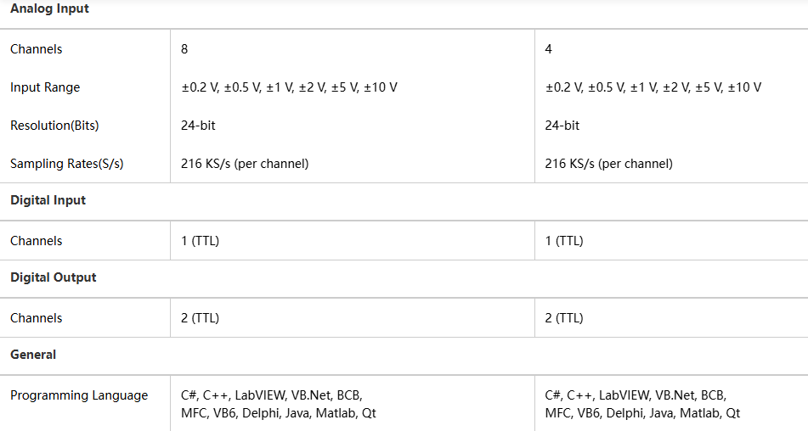Screen dimensions: 808x431
Task: Select the Digital Output section heading
Action: tap(53, 277)
